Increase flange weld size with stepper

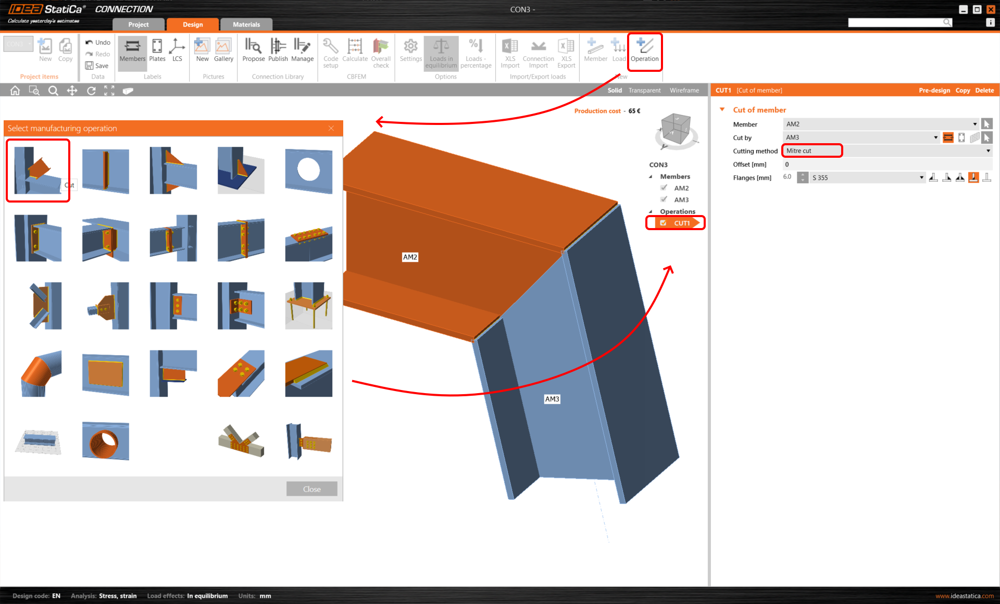pos(803,174)
